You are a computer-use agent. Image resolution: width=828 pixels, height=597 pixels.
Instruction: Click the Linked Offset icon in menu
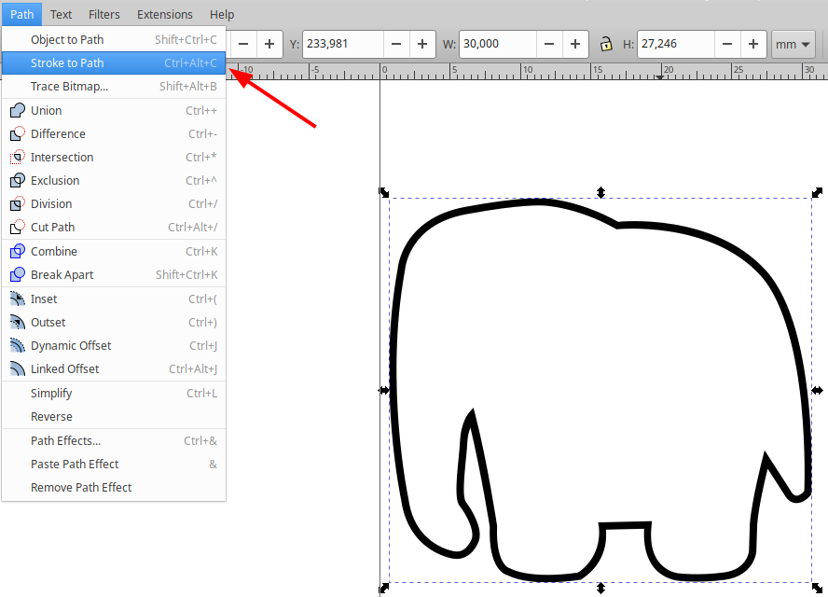coord(18,368)
